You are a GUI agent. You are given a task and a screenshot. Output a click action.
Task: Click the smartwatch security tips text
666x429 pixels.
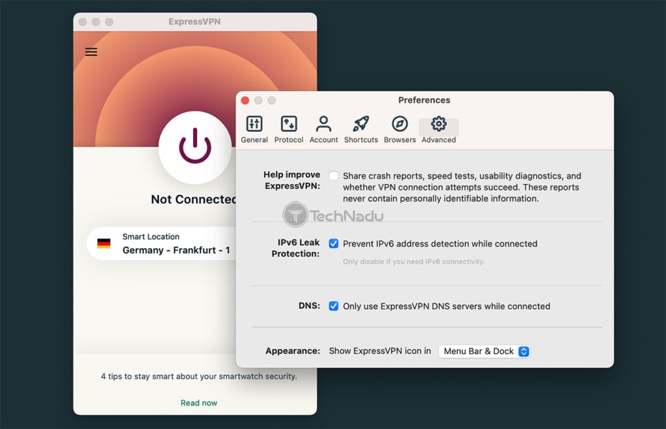point(199,376)
